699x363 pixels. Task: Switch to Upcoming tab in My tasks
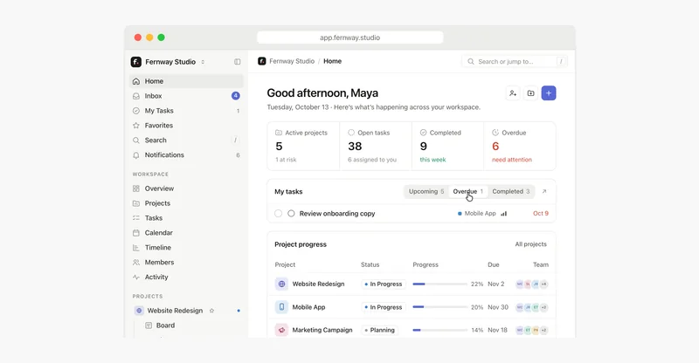tap(426, 191)
